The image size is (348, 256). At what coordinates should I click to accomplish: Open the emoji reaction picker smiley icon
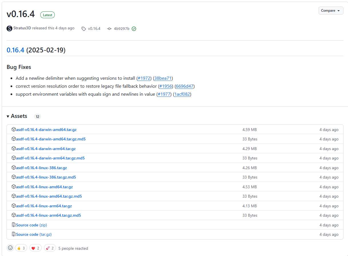tap(10, 248)
